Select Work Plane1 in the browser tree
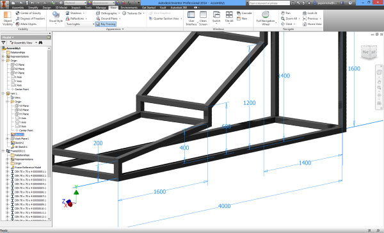Screen dimensions: 384x233 [x=22, y=139]
